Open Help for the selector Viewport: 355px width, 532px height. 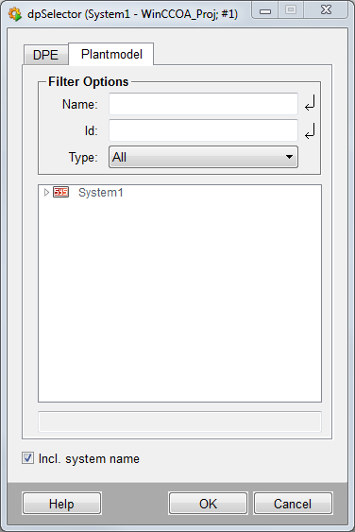click(61, 504)
